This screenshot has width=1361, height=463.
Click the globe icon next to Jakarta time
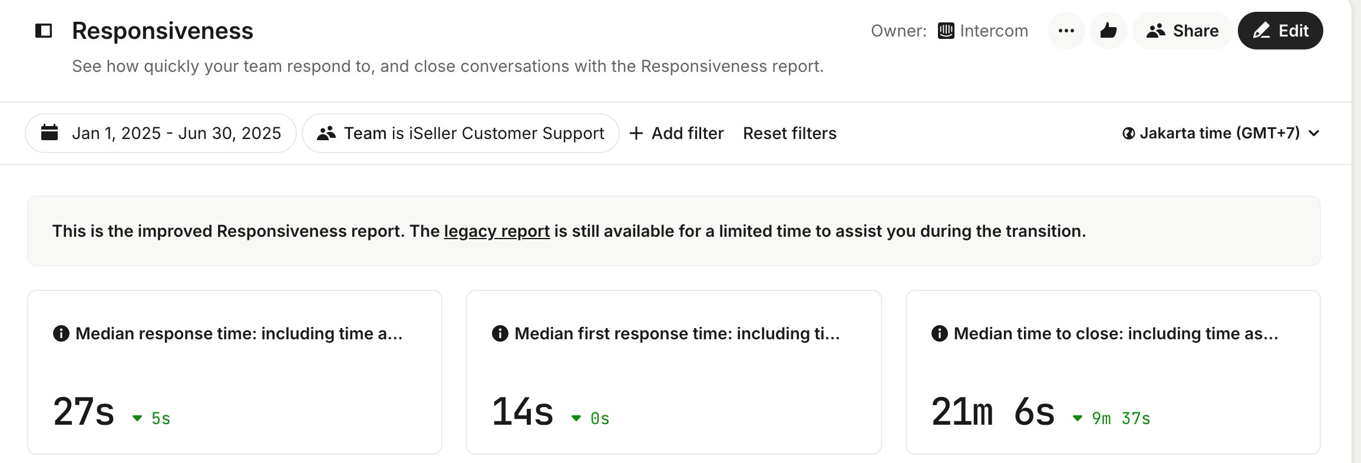pyautogui.click(x=1129, y=134)
